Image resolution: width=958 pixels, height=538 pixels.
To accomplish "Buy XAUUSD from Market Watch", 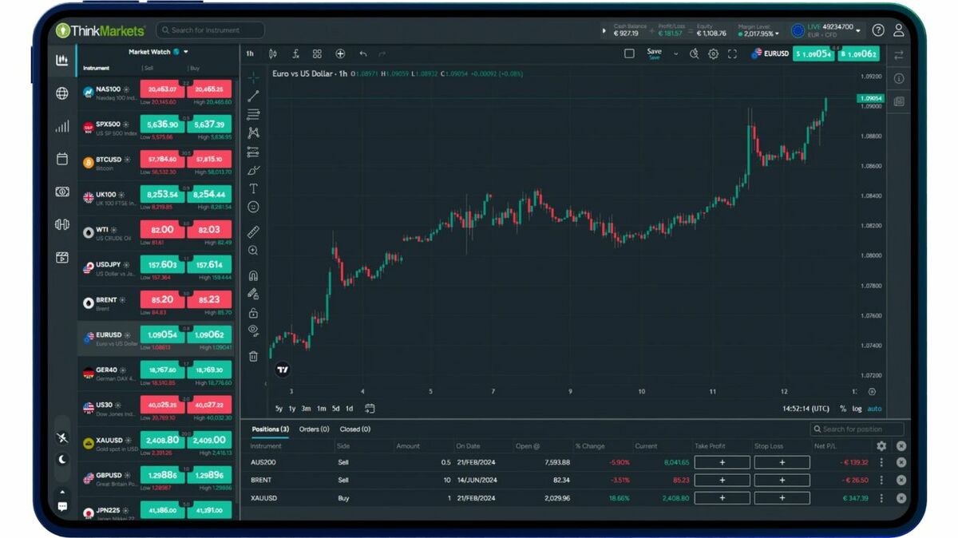I will 209,440.
